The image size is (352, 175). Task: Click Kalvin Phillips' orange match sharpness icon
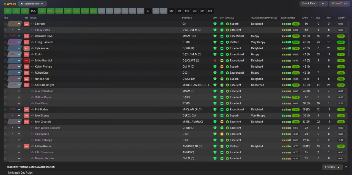[222, 66]
